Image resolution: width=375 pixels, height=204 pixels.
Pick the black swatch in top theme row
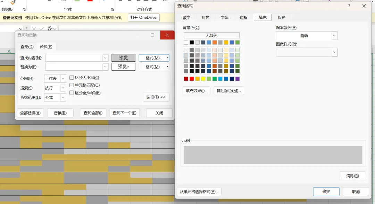pyautogui.click(x=192, y=43)
